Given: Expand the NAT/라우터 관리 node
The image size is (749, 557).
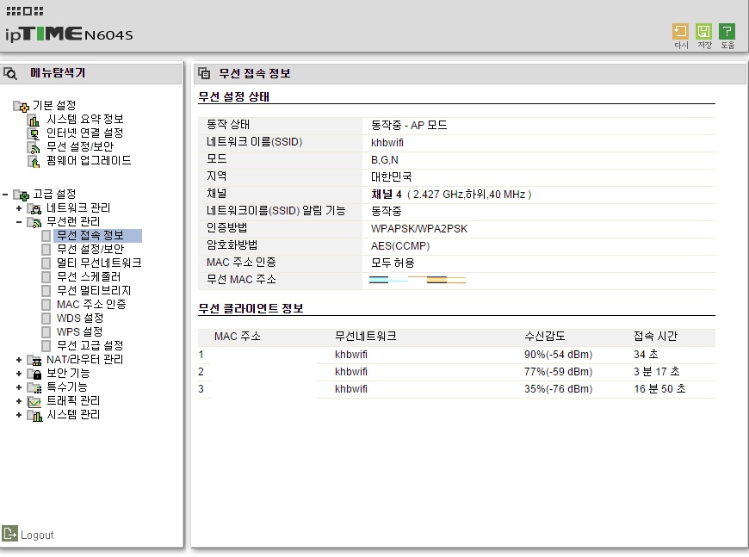Looking at the screenshot, I should [19, 360].
